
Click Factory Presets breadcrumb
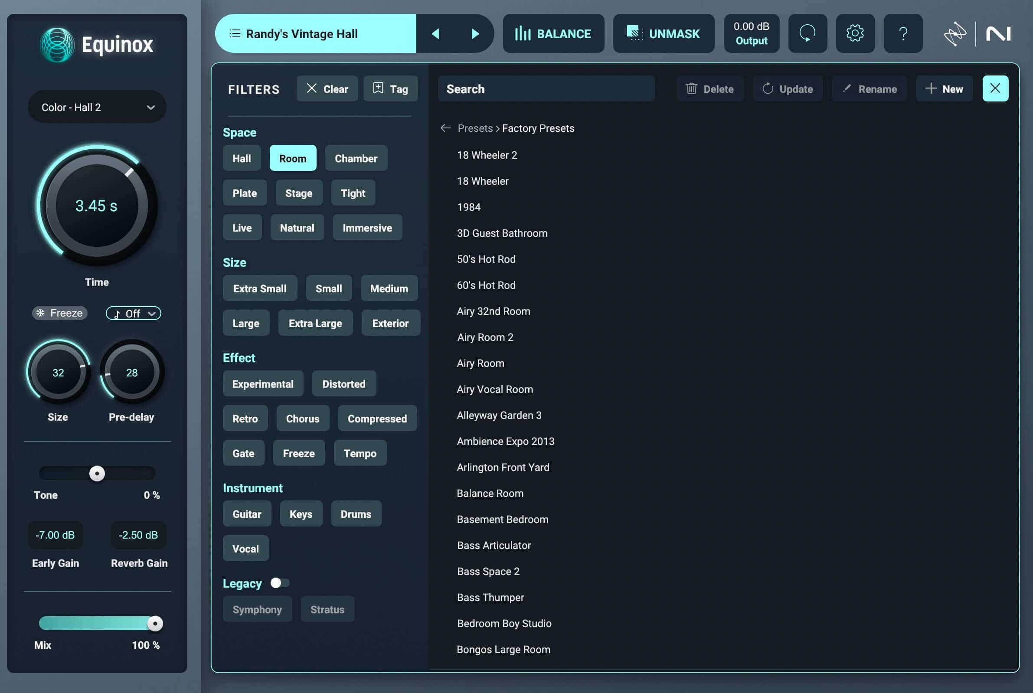538,128
